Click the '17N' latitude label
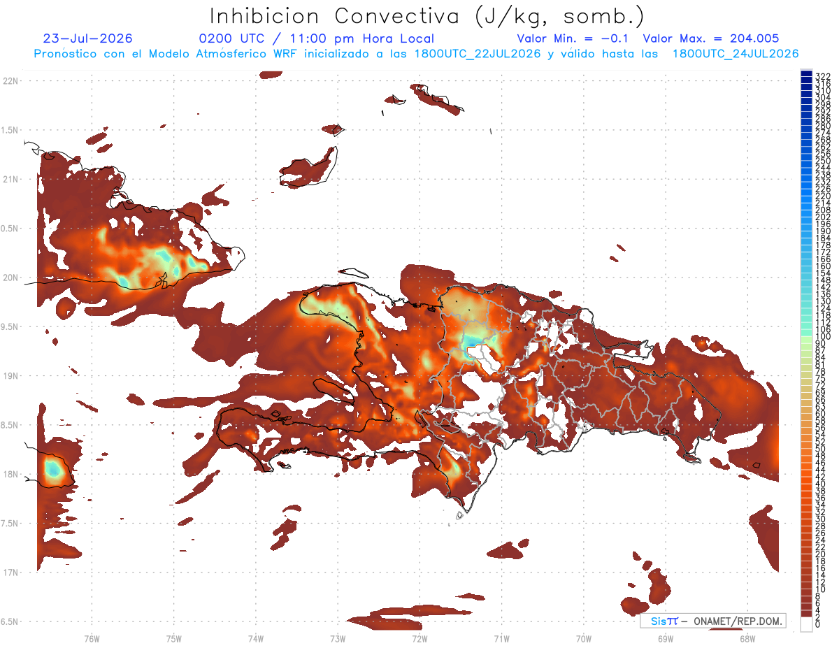The height and width of the screenshot is (648, 839). pyautogui.click(x=10, y=573)
